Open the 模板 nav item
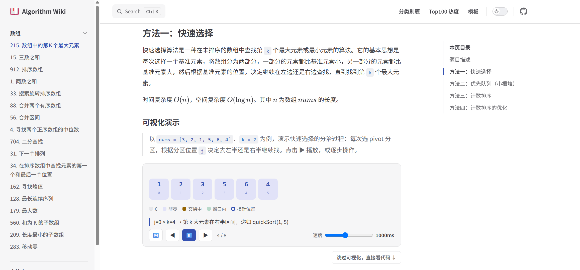The image size is (580, 270). coord(473,12)
